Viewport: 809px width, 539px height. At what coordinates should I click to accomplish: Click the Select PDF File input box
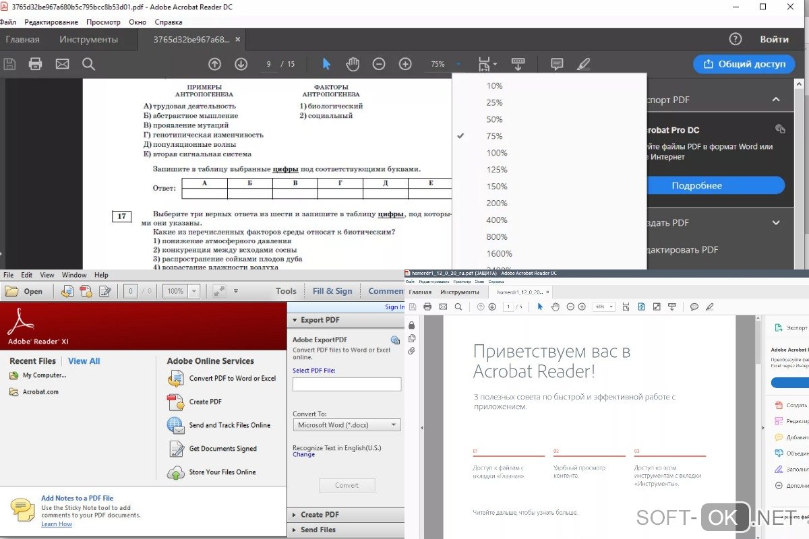click(347, 384)
